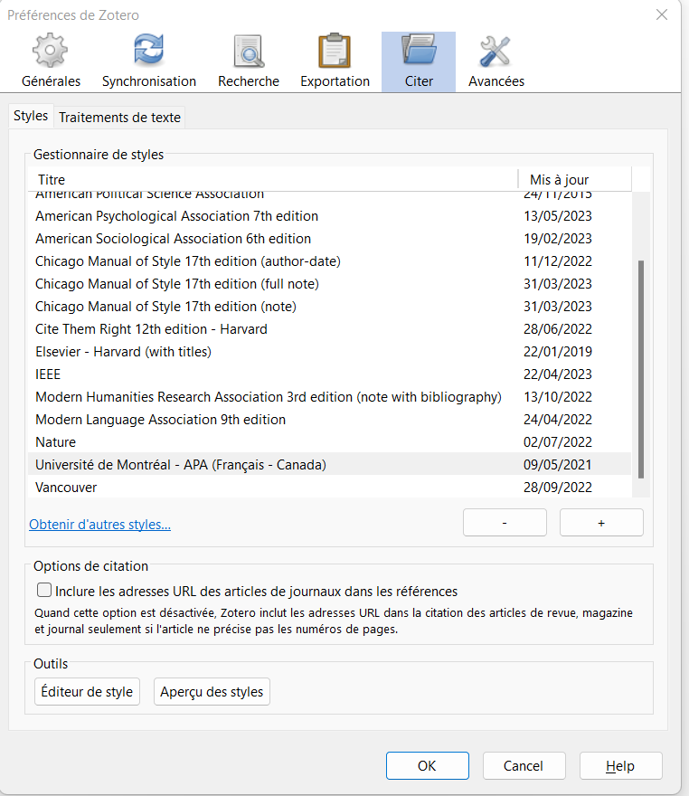This screenshot has width=689, height=796.
Task: Select the IEEE style row
Action: [330, 374]
